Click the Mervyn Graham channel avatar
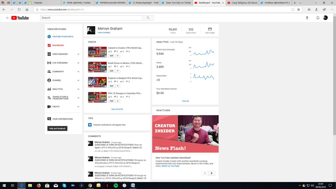Viewport: 336px width, 189px height. (x=91, y=30)
